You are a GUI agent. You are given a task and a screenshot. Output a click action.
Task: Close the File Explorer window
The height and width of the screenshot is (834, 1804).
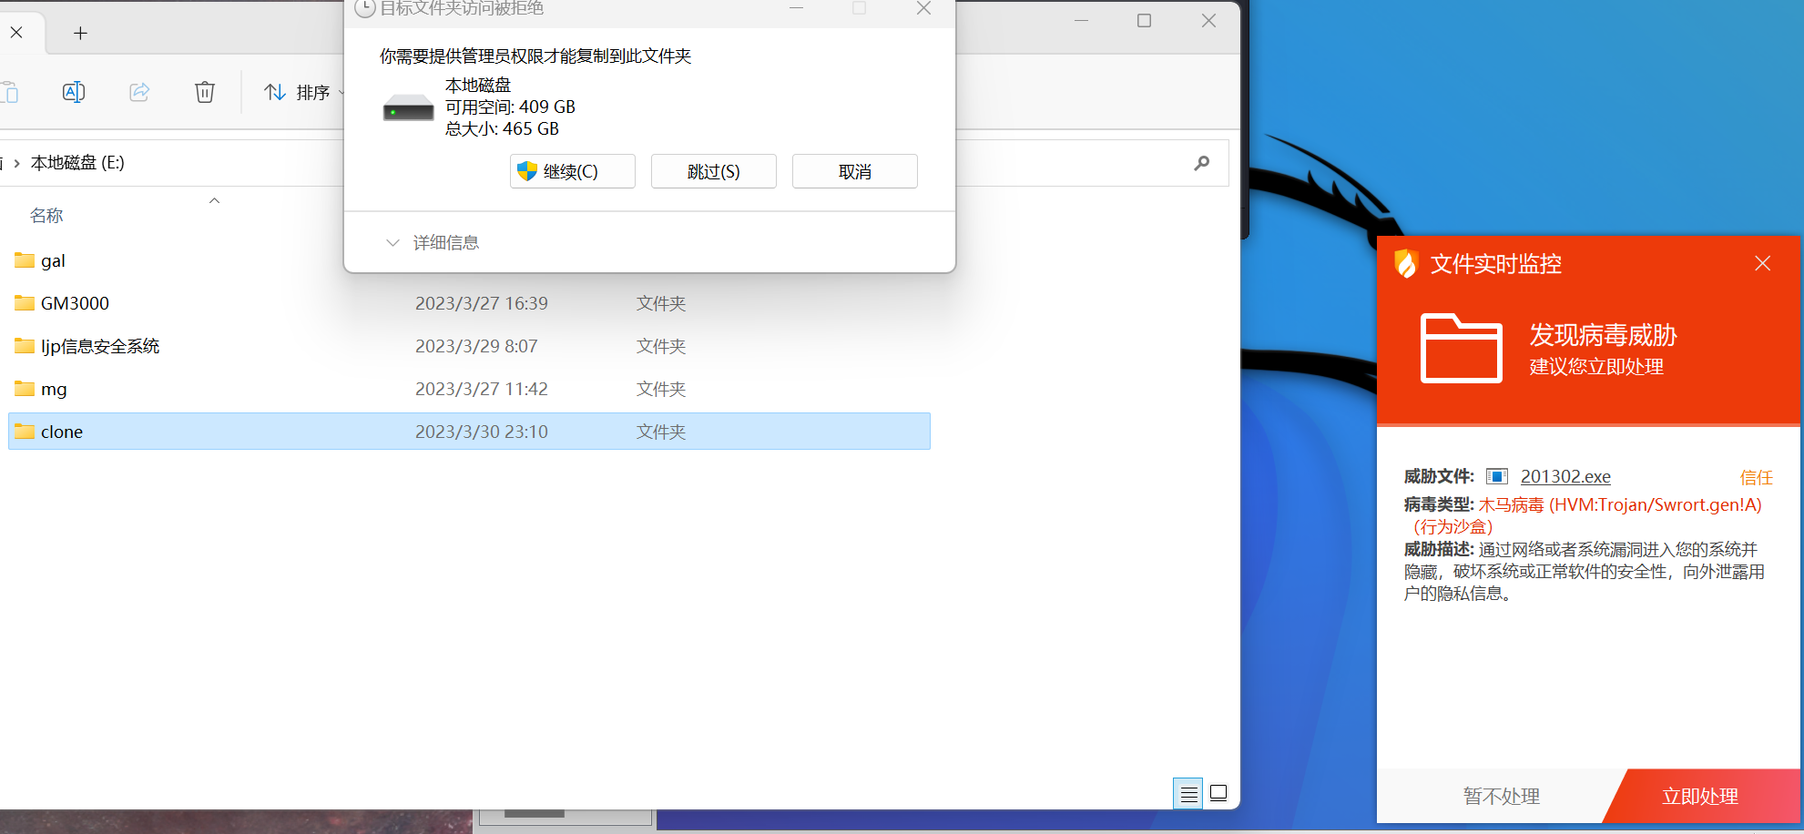1208,20
